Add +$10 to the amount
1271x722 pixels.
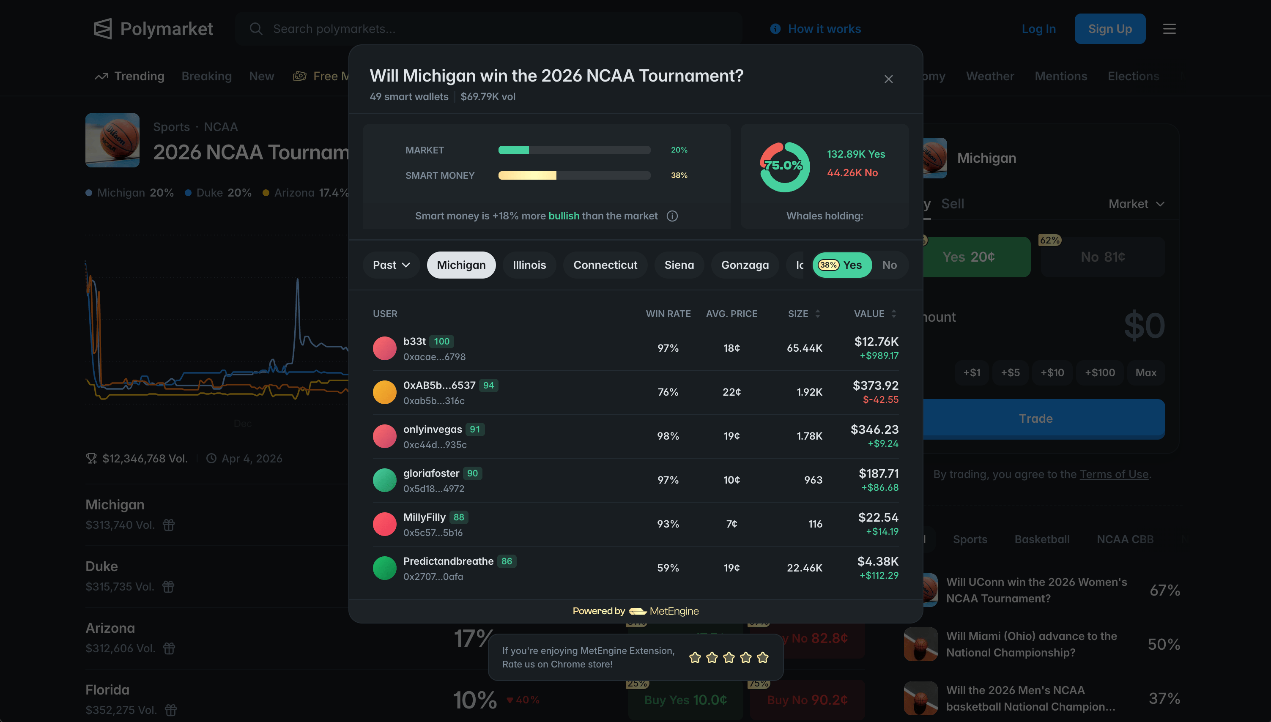click(x=1052, y=373)
